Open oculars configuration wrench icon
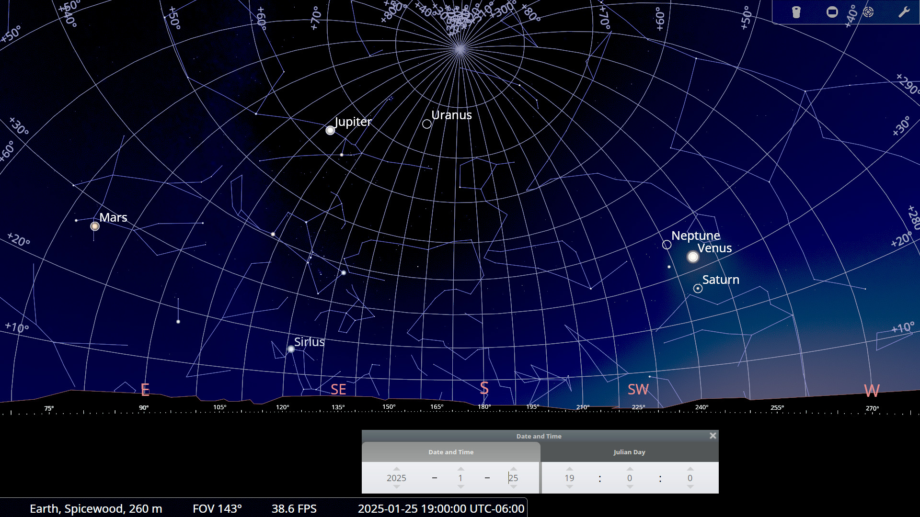The width and height of the screenshot is (920, 517). [904, 12]
